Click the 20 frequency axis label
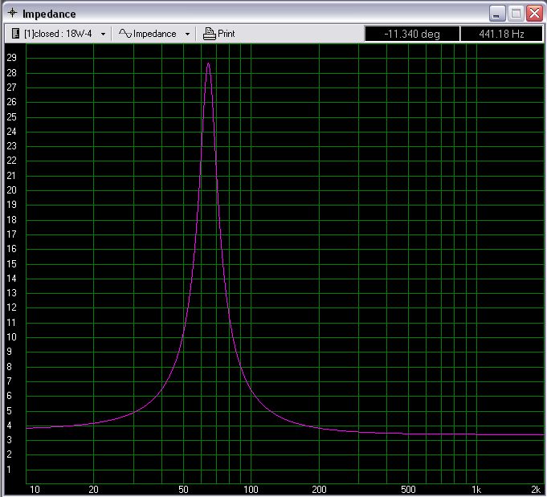This screenshot has width=547, height=497. click(x=93, y=490)
